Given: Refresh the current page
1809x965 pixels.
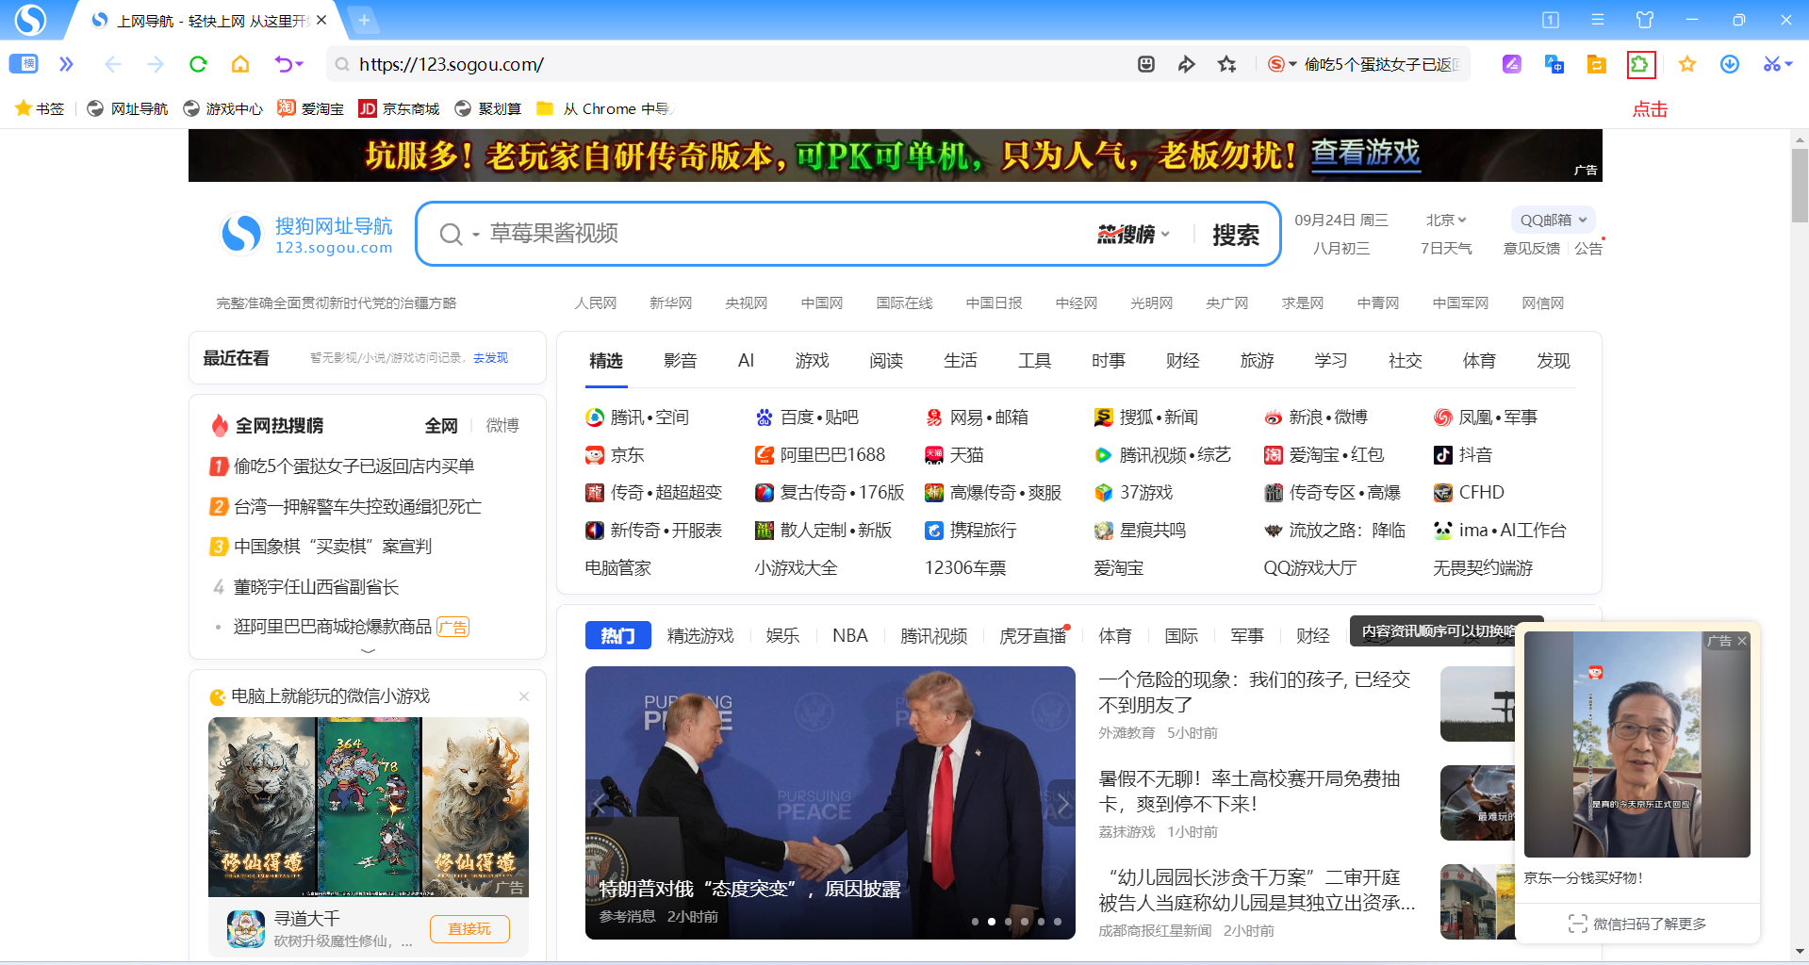Looking at the screenshot, I should 198,64.
